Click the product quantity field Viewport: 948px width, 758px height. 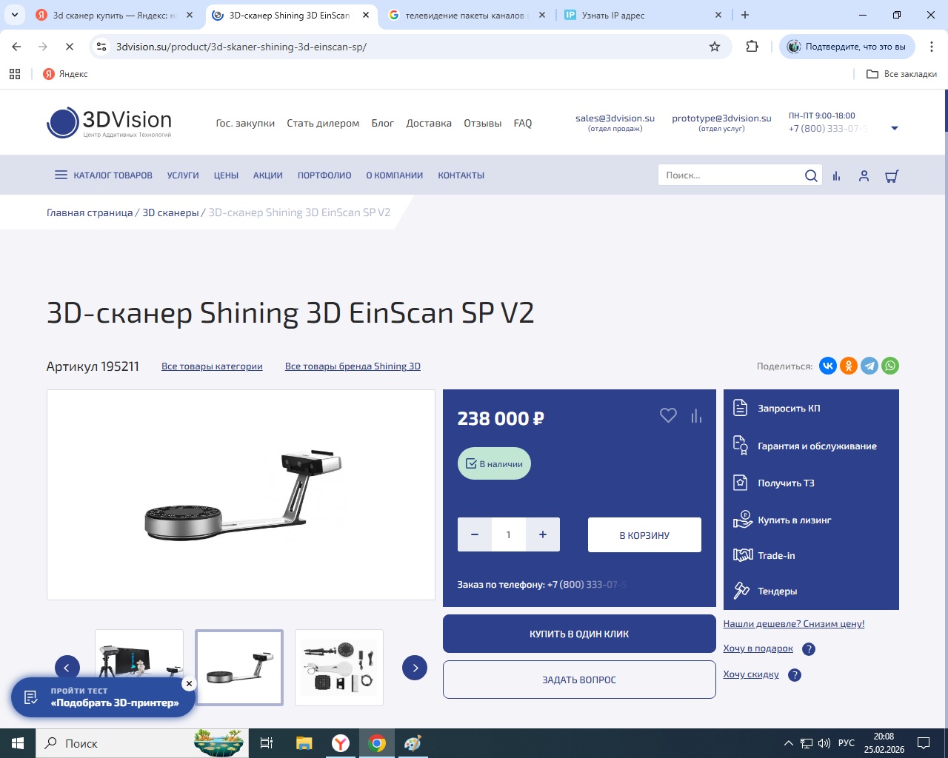[509, 534]
